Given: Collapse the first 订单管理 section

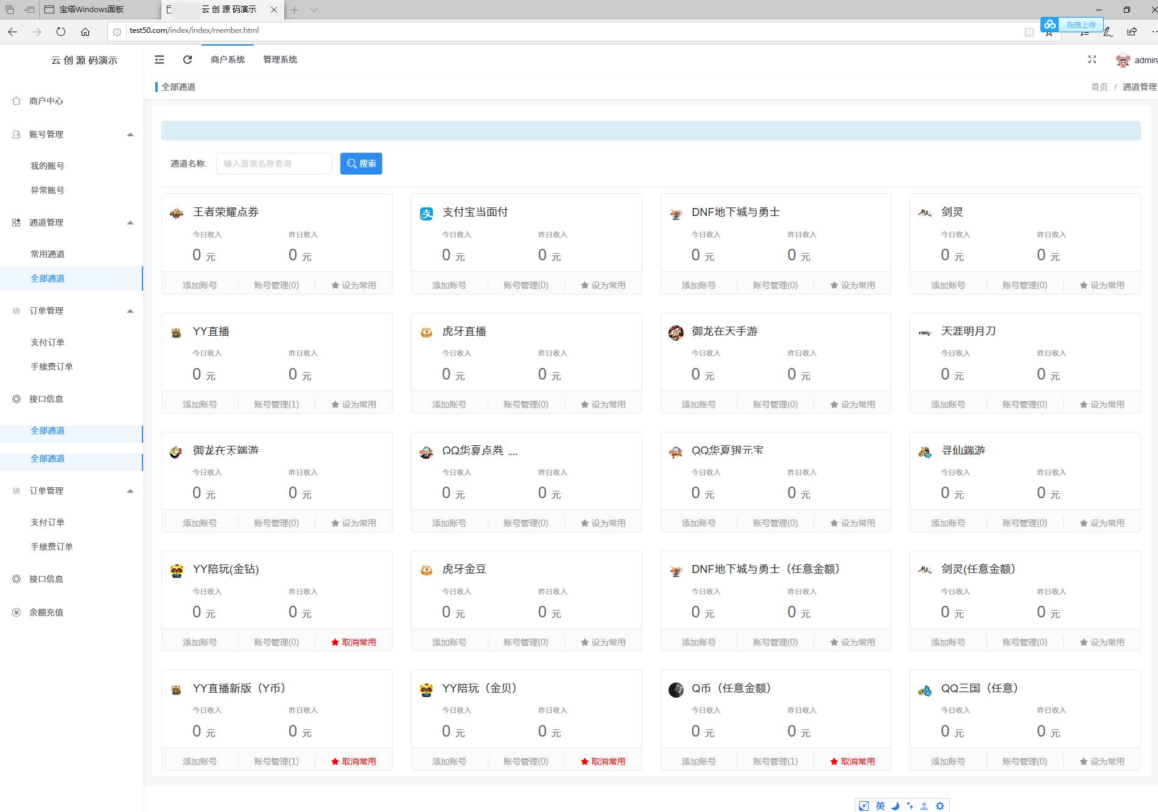Looking at the screenshot, I should point(130,311).
